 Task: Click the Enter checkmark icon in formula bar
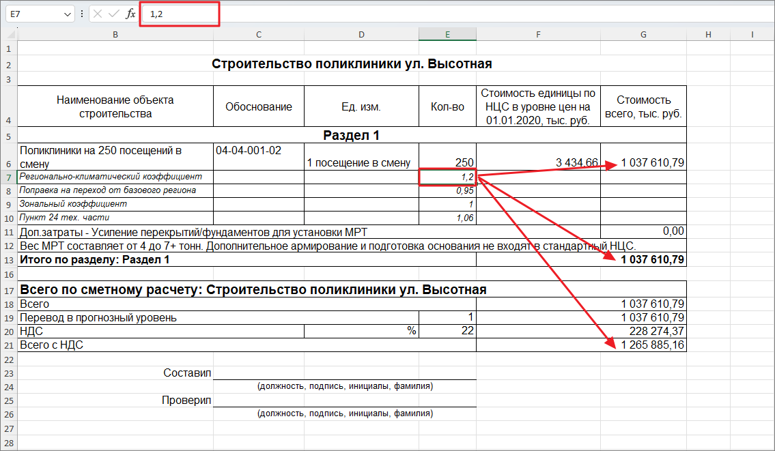114,14
